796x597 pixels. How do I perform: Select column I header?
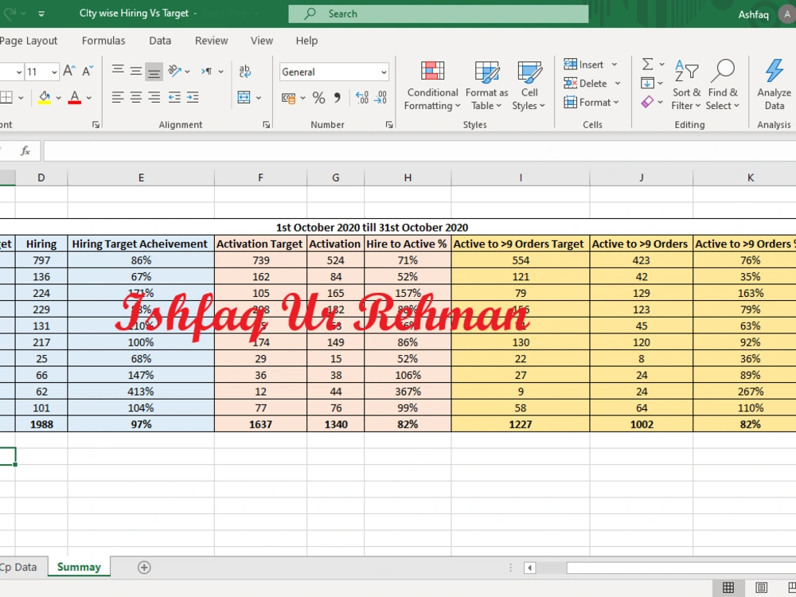click(x=521, y=178)
